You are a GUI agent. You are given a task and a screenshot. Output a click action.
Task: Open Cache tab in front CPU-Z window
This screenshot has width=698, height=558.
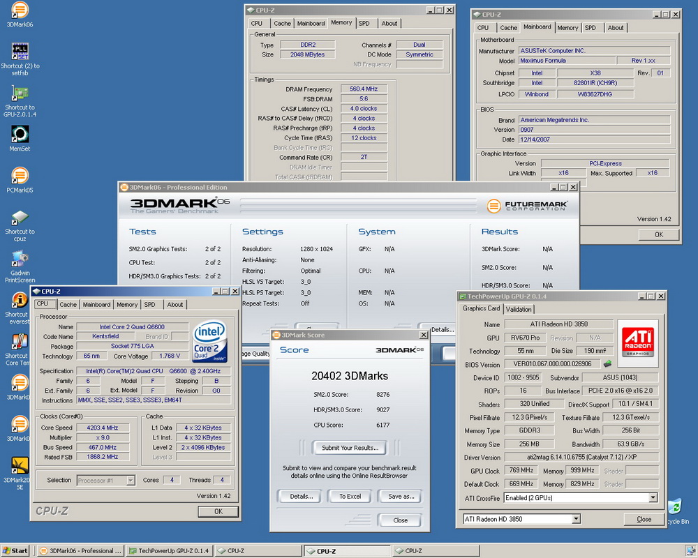pyautogui.click(x=68, y=304)
